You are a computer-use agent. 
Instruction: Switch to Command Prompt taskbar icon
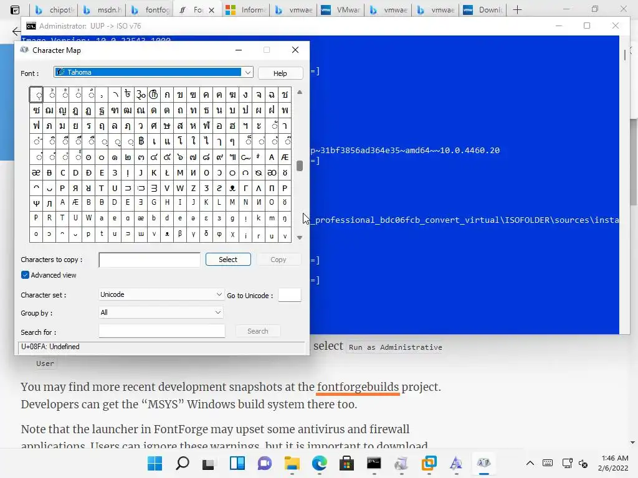point(374,463)
